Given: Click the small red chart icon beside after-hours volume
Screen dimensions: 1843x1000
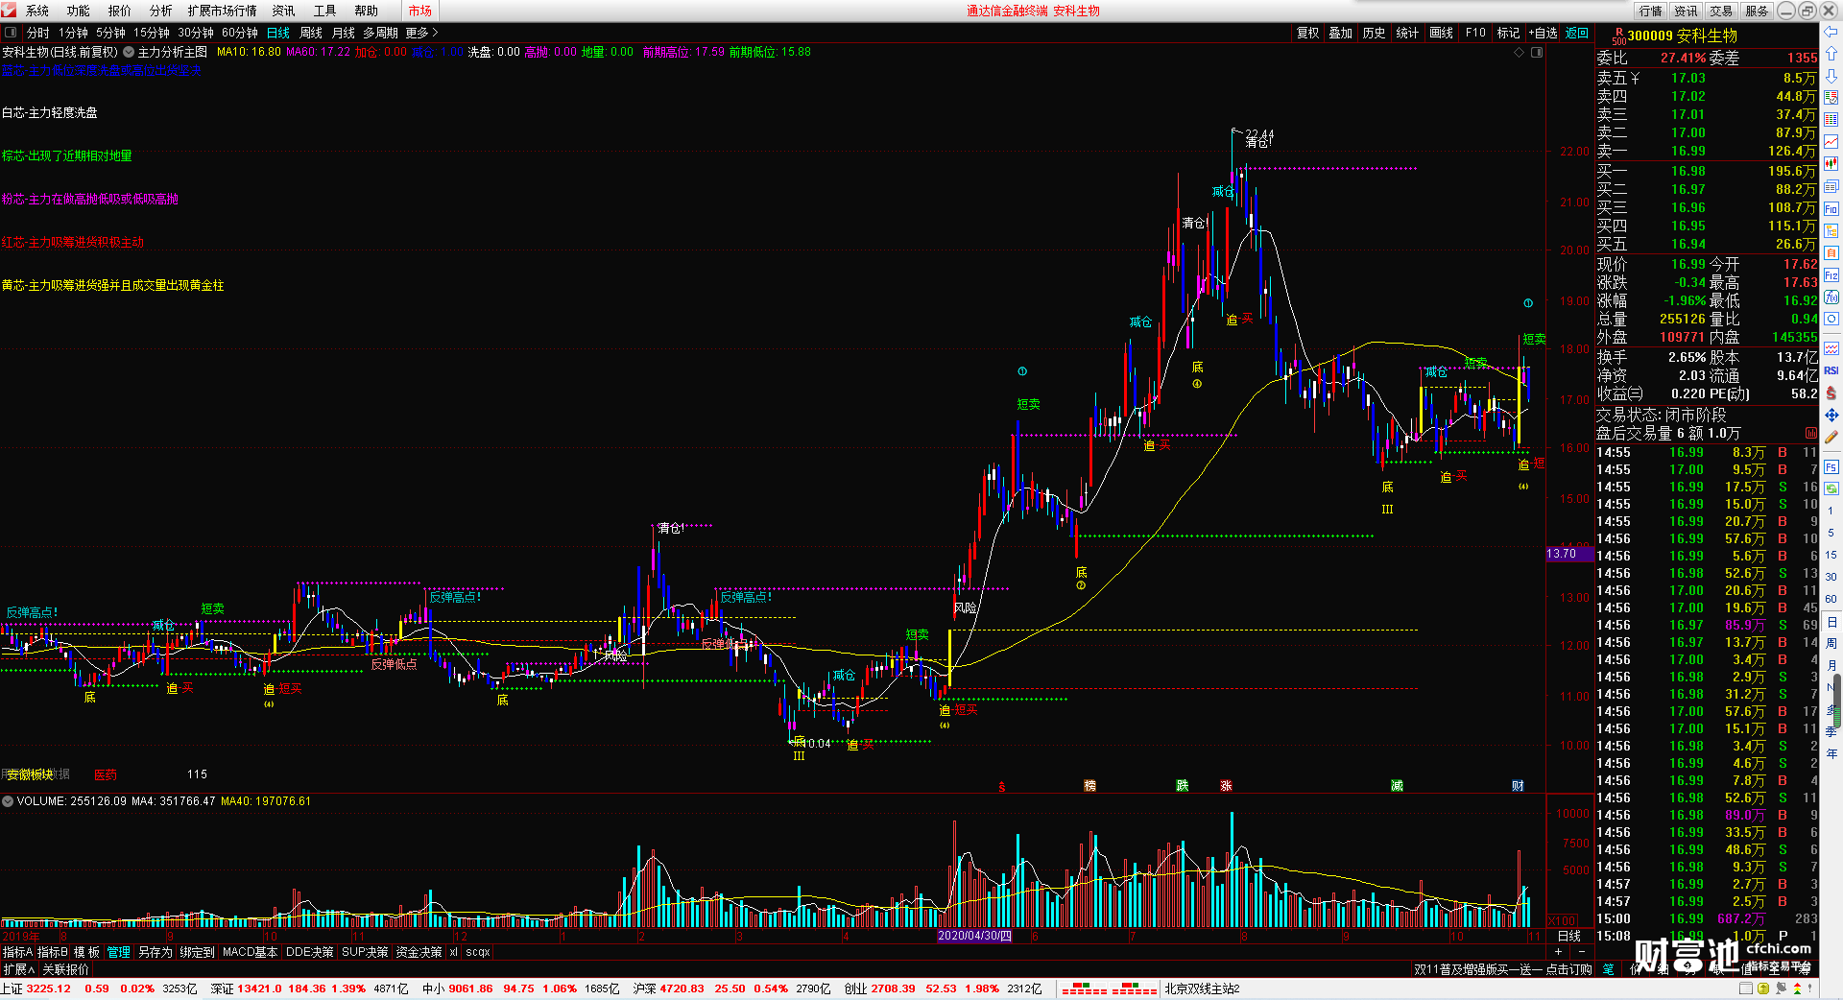Looking at the screenshot, I should 1811,434.
